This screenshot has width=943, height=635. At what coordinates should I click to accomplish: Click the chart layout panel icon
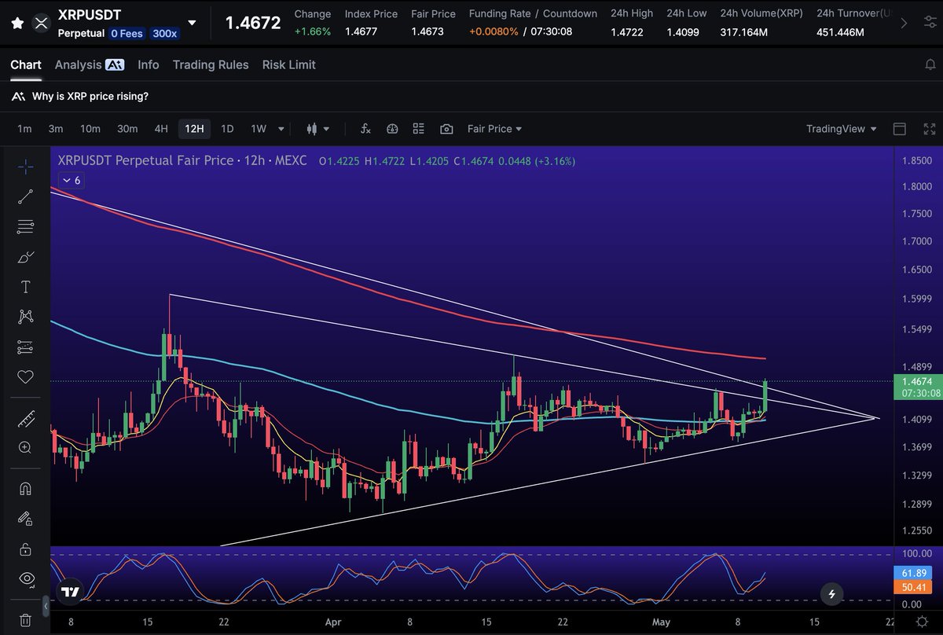click(900, 129)
